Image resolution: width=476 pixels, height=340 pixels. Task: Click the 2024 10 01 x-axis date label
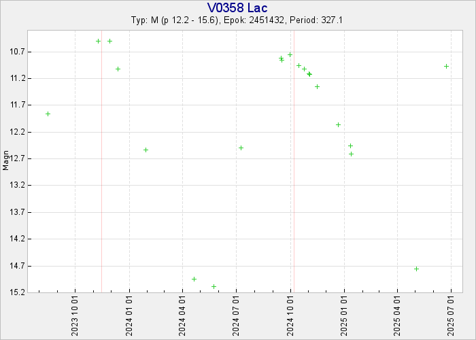pyautogui.click(x=290, y=316)
